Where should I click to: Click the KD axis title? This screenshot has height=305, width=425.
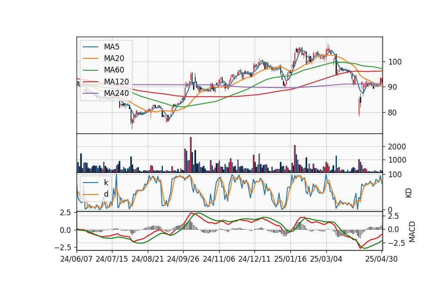(x=409, y=193)
